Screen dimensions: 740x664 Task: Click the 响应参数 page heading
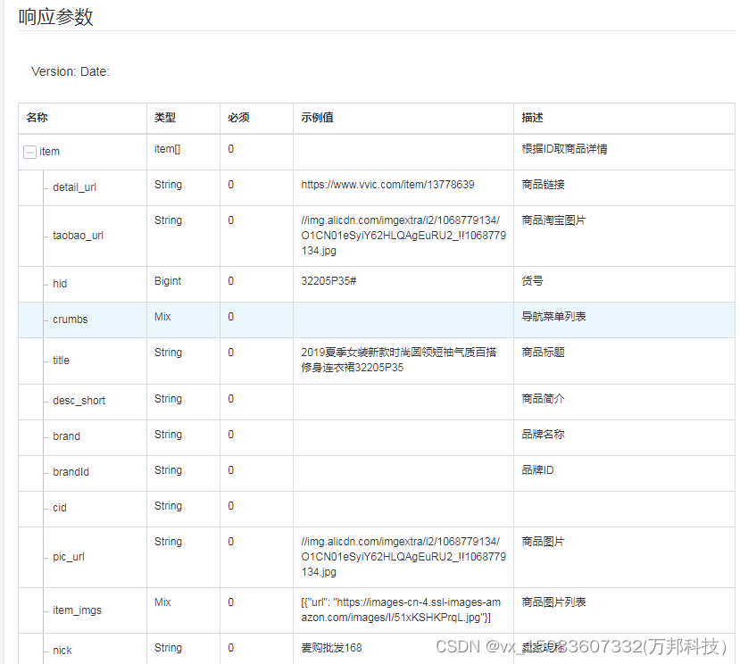(x=54, y=17)
